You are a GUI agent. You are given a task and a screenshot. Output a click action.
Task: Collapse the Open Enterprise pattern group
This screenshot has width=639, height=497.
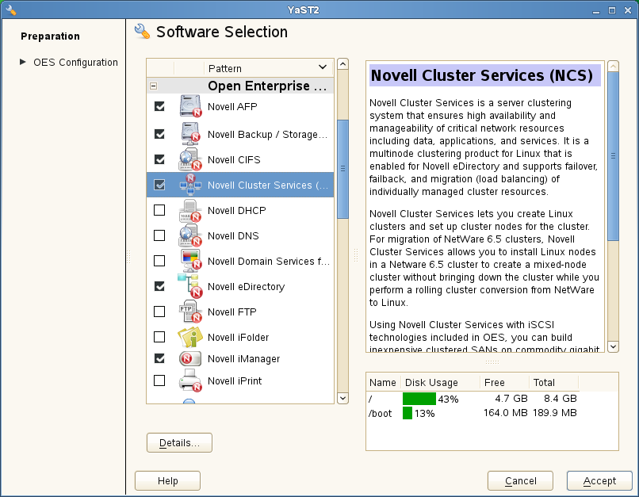154,86
